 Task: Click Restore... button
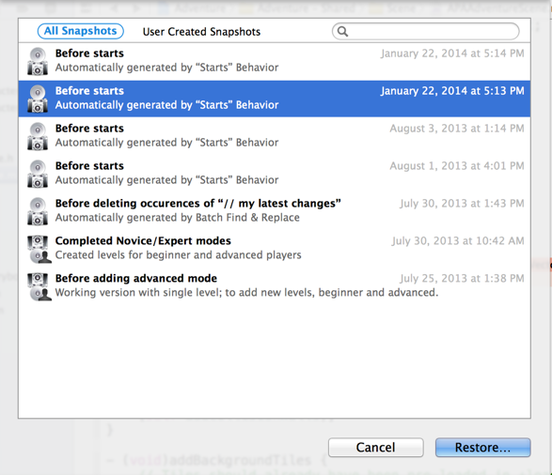tap(482, 447)
